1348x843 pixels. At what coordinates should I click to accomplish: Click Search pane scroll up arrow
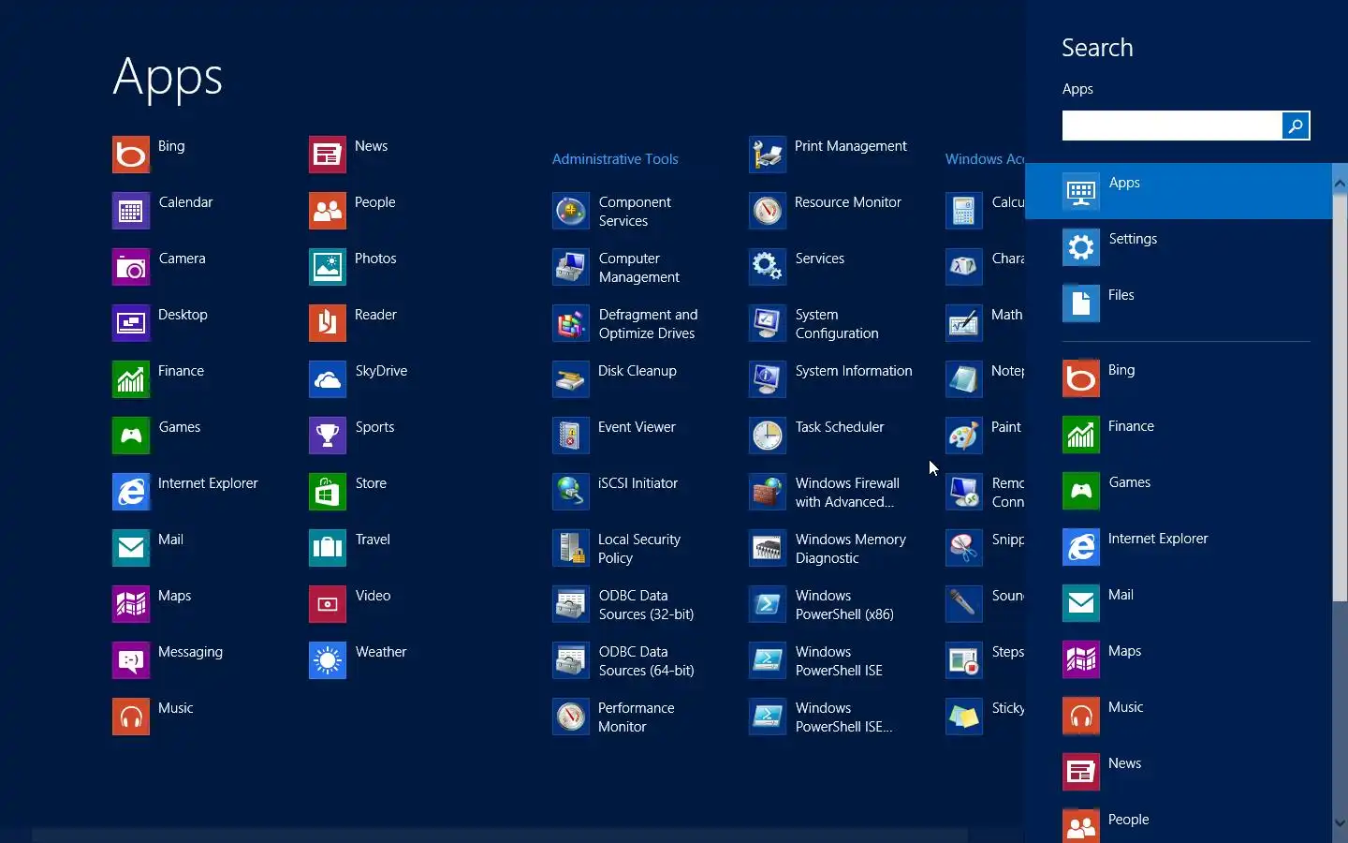point(1340,185)
